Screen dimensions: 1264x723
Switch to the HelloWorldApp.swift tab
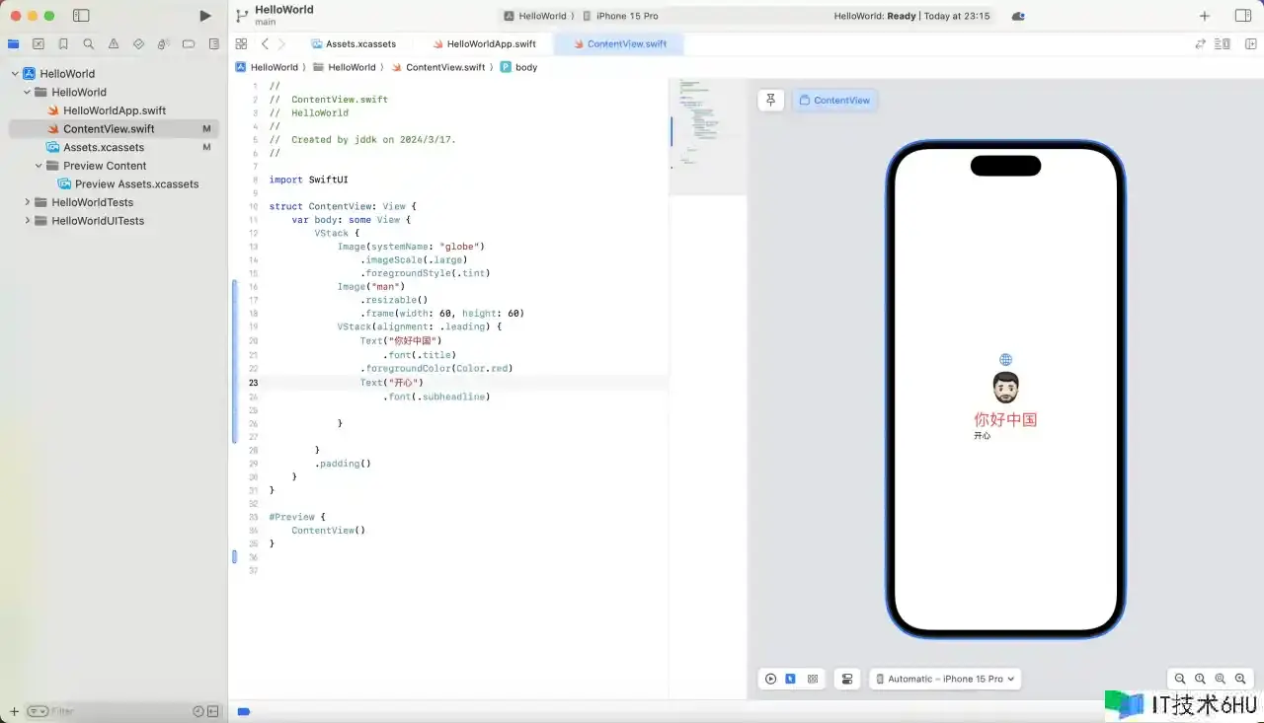[x=491, y=44]
